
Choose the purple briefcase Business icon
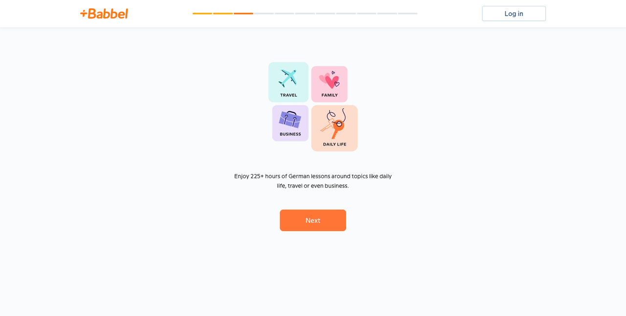[x=290, y=120]
